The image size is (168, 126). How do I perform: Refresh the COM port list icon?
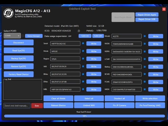[x=23, y=36]
